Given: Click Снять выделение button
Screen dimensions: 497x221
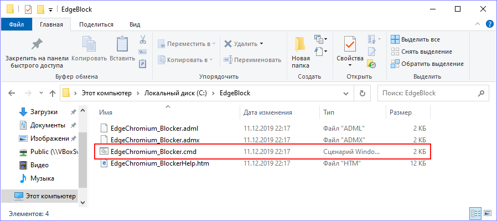Looking at the screenshot, I should 421,52.
